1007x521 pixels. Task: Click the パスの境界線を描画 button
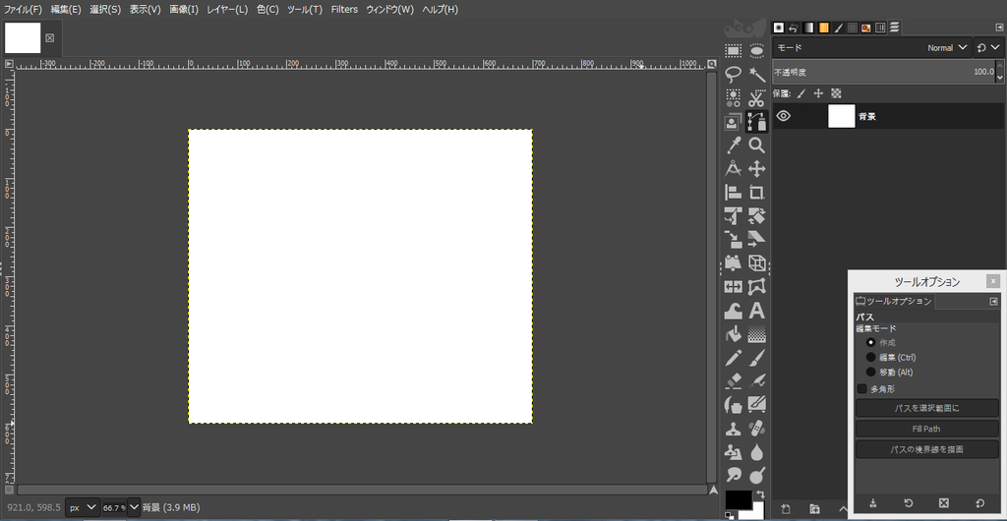(926, 449)
